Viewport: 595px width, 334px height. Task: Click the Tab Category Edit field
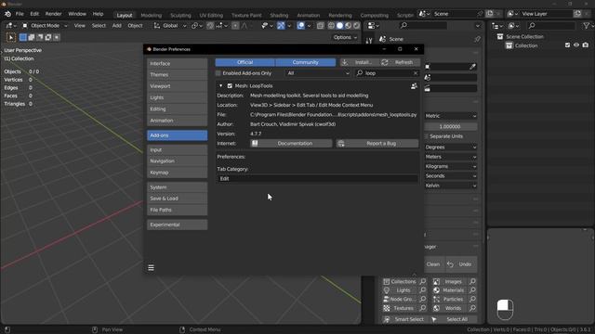[x=317, y=179]
